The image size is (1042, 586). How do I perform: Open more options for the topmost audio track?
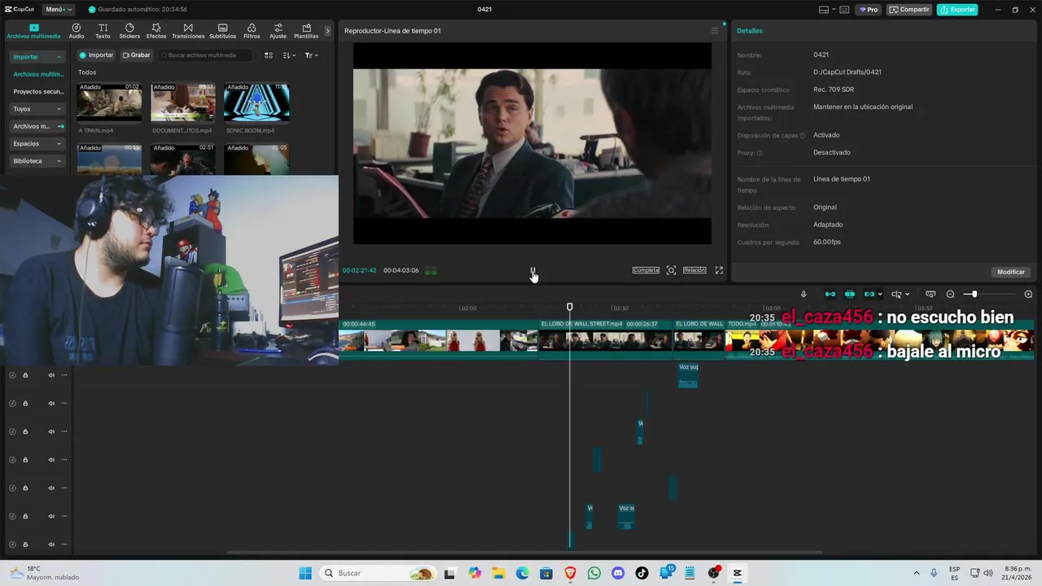coord(64,375)
